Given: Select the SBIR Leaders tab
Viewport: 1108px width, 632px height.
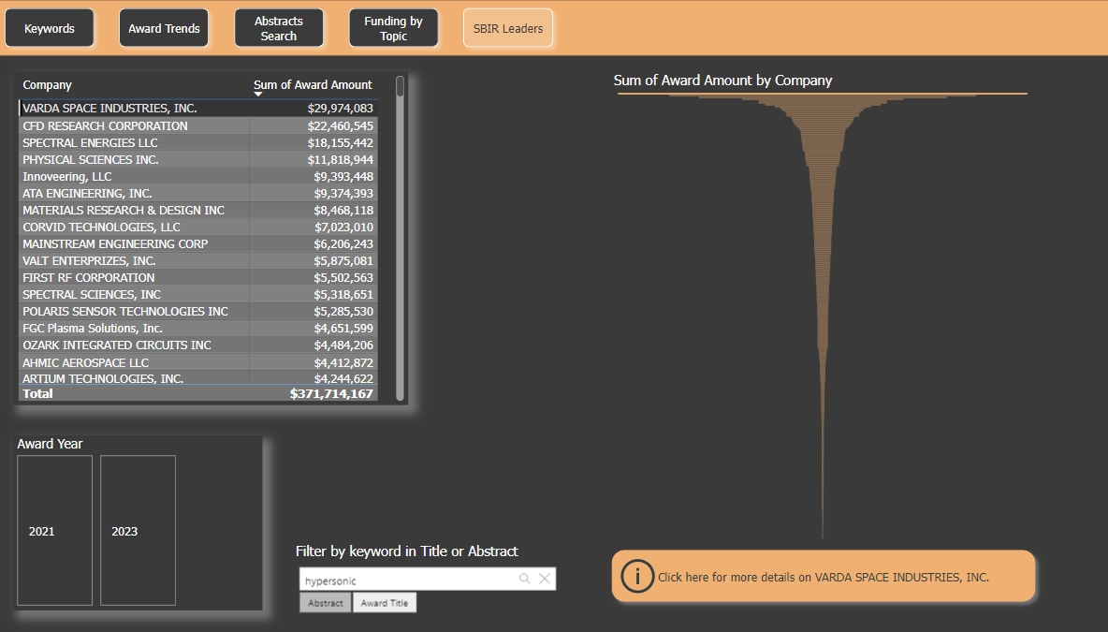Looking at the screenshot, I should coord(508,28).
